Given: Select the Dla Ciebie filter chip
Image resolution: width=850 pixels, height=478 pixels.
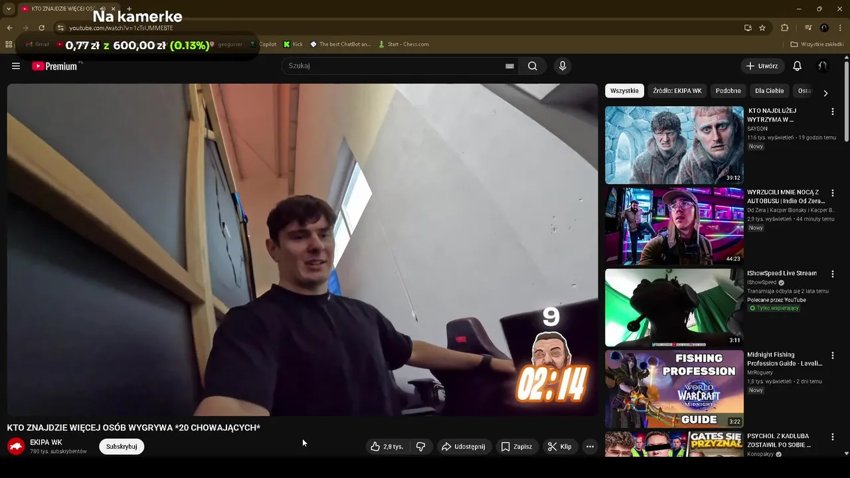Looking at the screenshot, I should pyautogui.click(x=769, y=91).
